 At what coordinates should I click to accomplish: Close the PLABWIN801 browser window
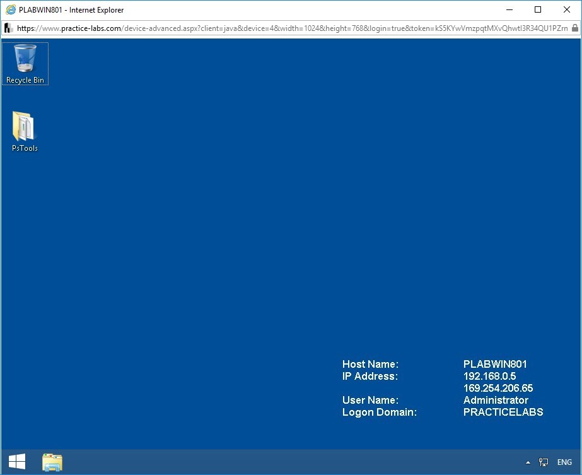pyautogui.click(x=567, y=9)
